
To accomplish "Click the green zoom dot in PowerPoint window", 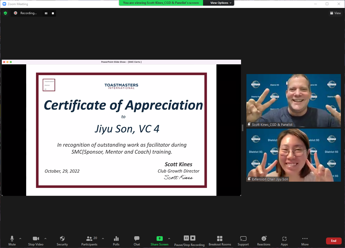I will tap(11, 62).
